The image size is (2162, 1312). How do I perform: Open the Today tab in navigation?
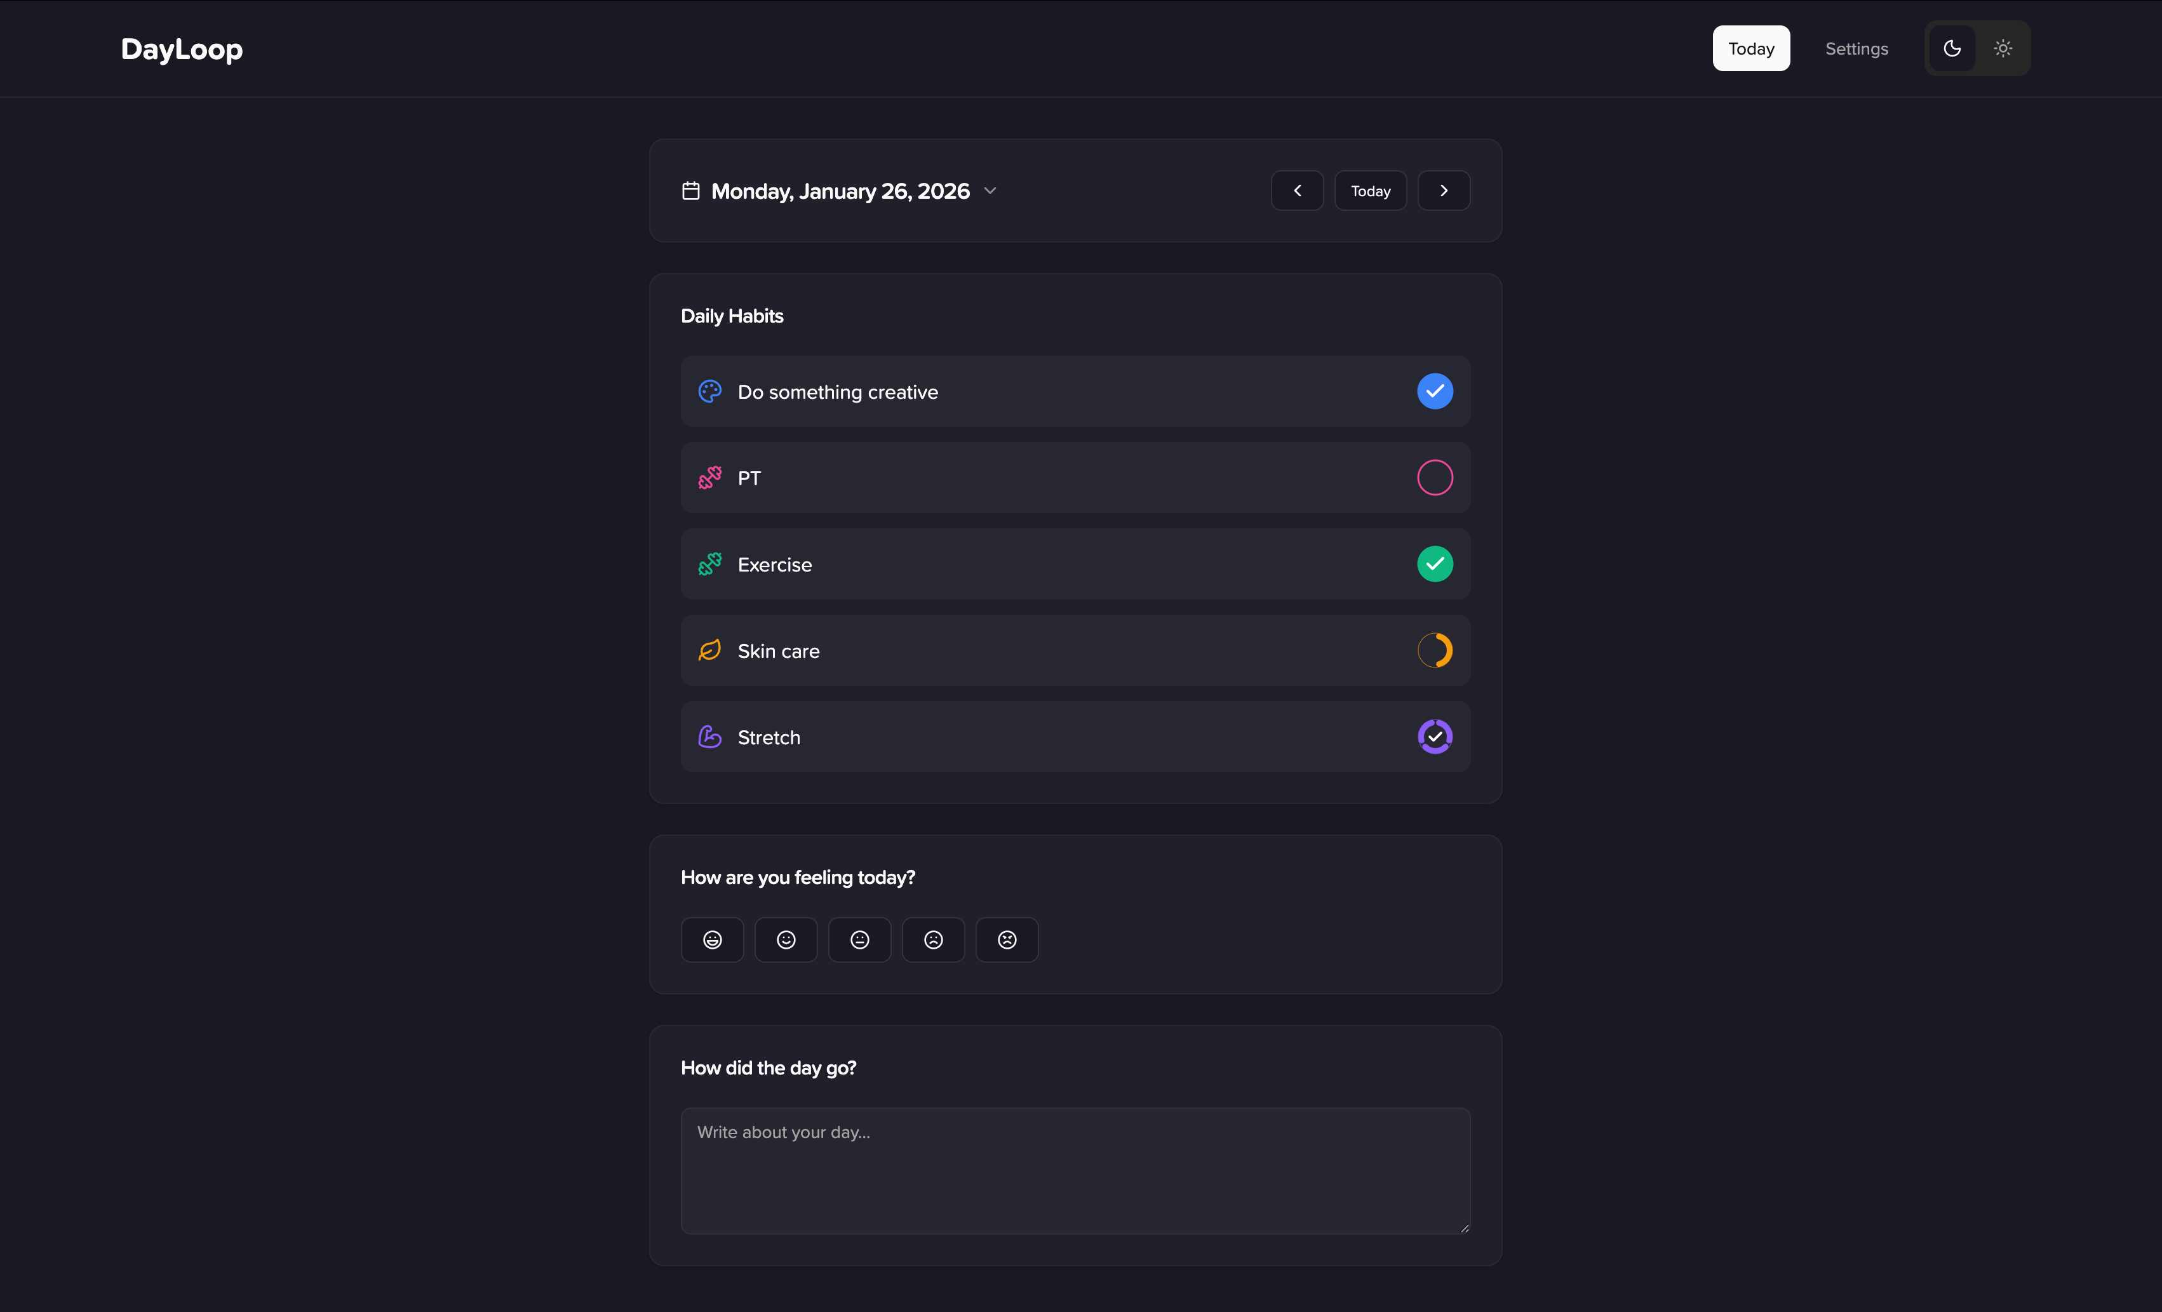[x=1750, y=48]
